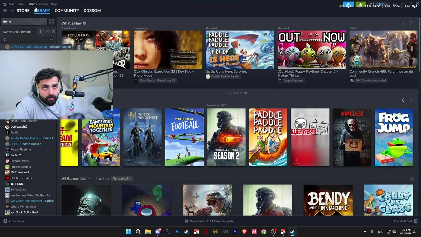The height and width of the screenshot is (237, 421).
Task: Open Windows Start menu
Action: [129, 232]
